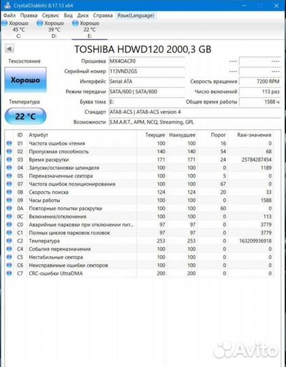The width and height of the screenshot is (286, 367).
Task: Click status icon for attribute 04
Action: tap(9, 168)
